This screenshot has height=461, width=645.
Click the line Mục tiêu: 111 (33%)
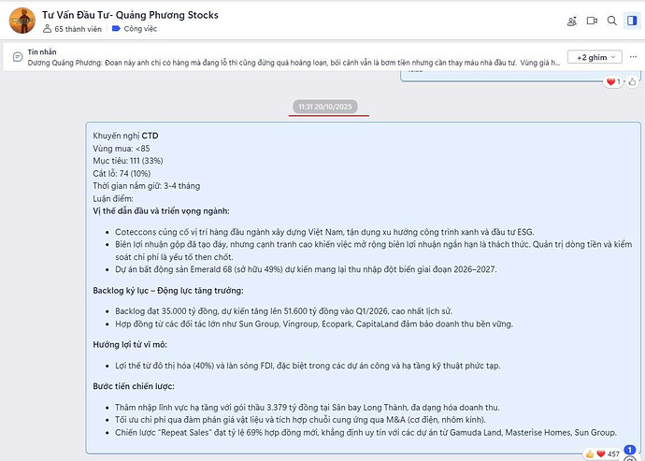point(128,161)
